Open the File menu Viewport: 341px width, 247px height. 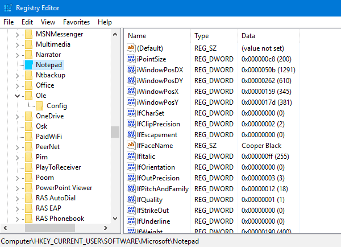click(9, 22)
